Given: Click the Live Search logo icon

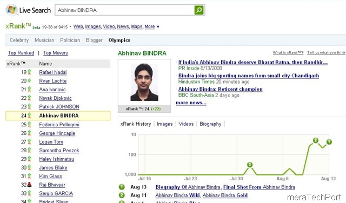Looking at the screenshot, I should pos(11,10).
